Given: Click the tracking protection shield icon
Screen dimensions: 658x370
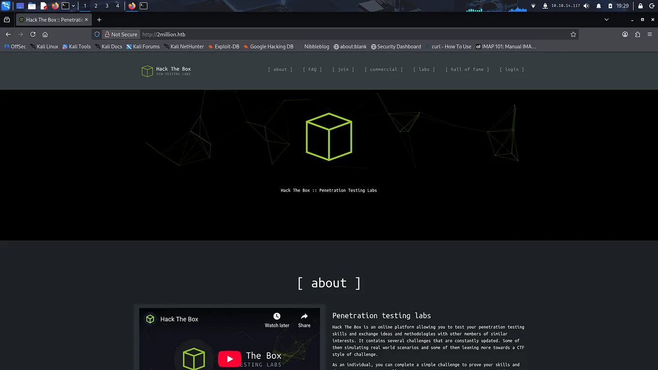Looking at the screenshot, I should [97, 34].
